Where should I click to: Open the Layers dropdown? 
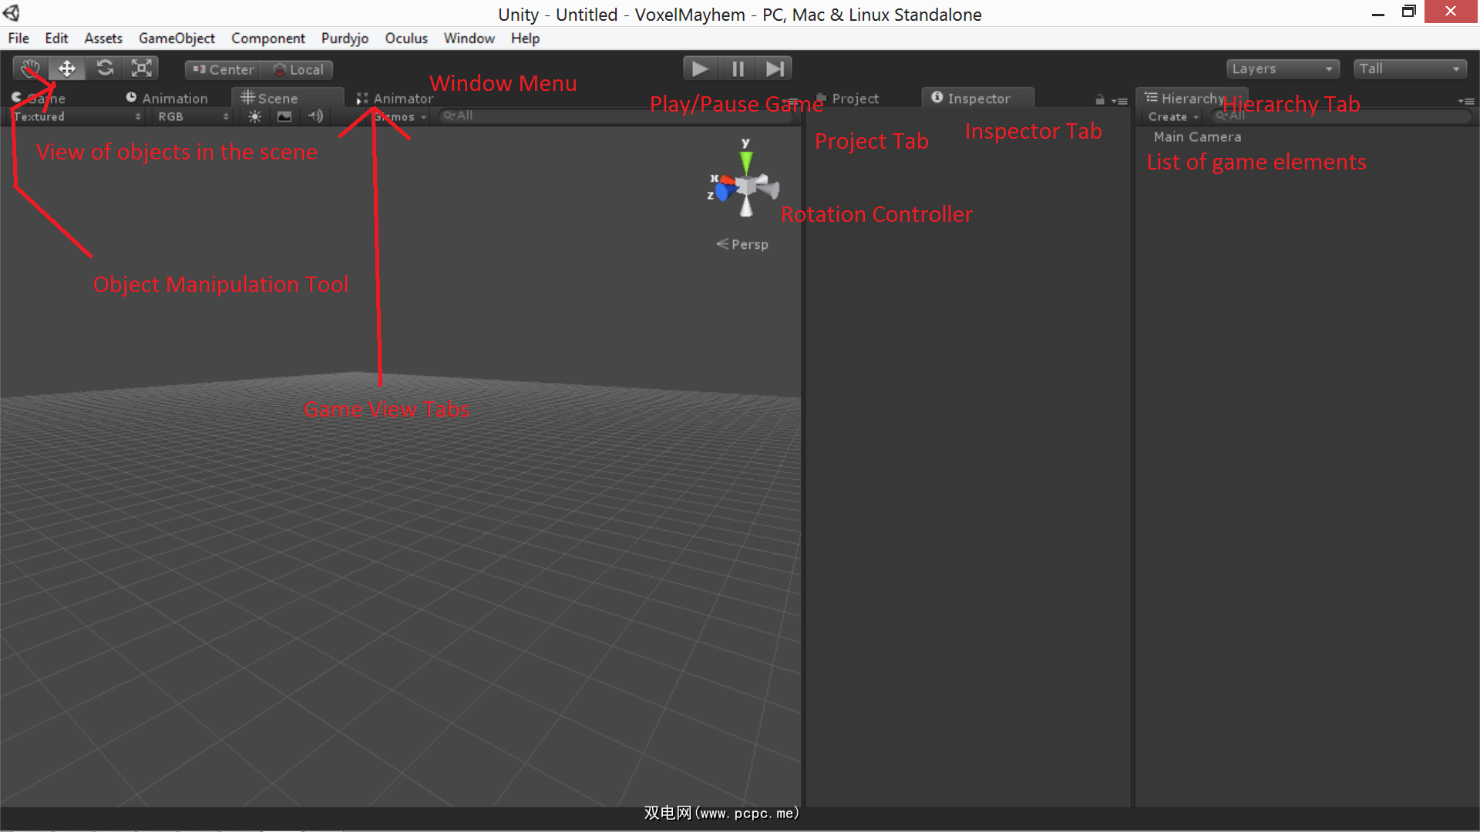1282,69
